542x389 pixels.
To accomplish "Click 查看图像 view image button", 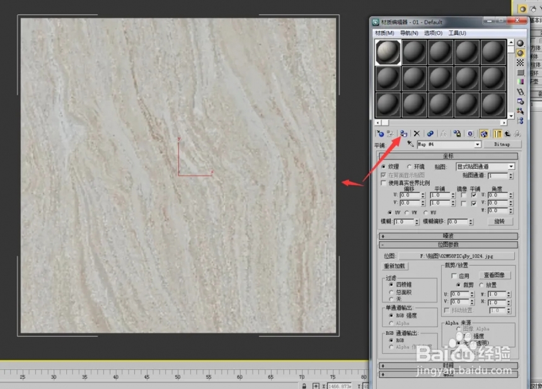I will click(494, 275).
